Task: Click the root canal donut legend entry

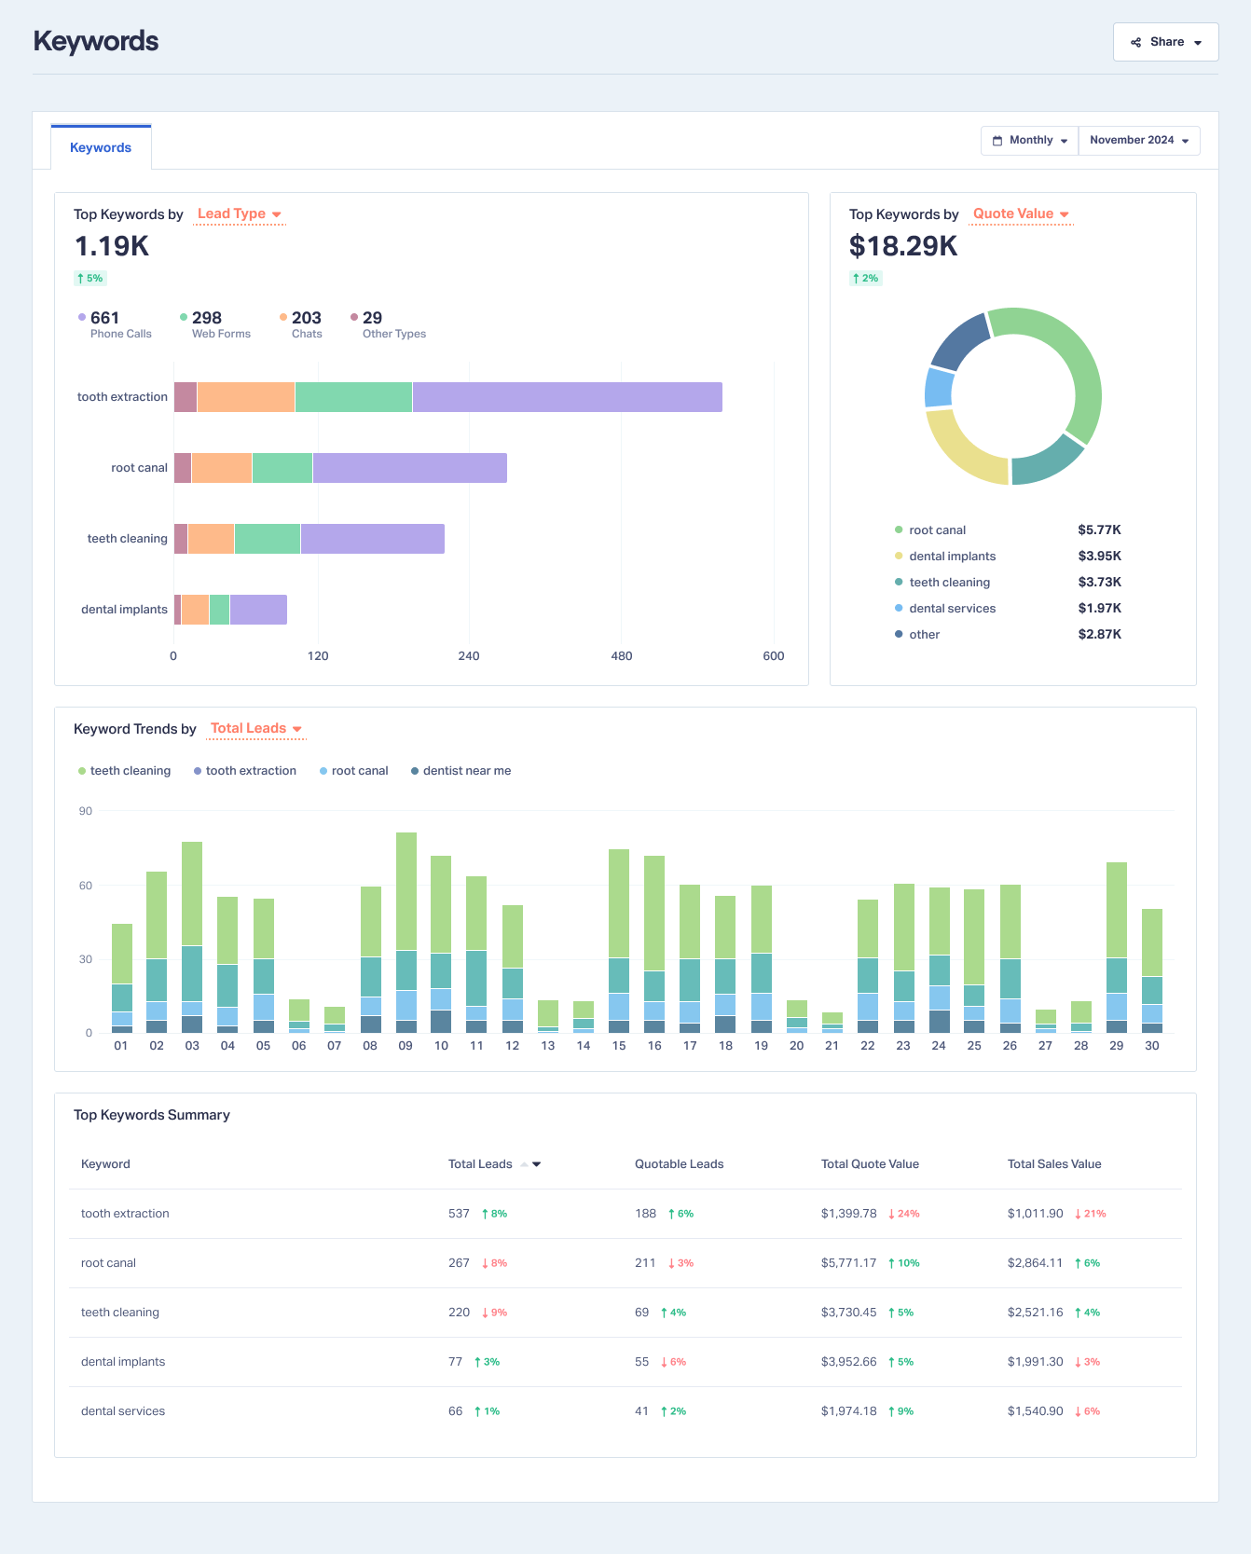Action: pos(1008,529)
